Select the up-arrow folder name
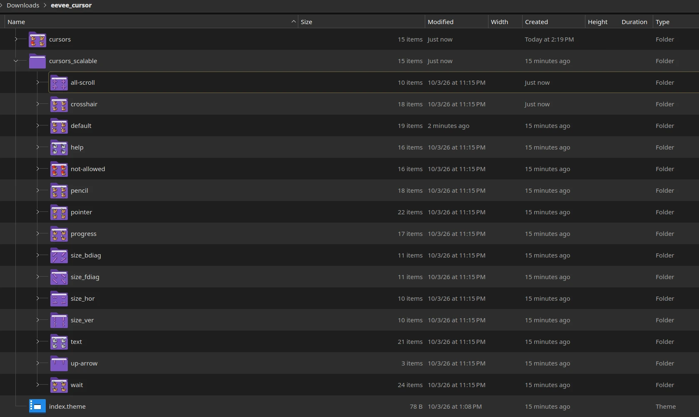 point(84,363)
